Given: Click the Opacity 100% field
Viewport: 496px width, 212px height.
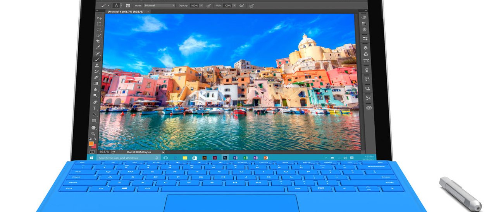Looking at the screenshot, I should 194,5.
